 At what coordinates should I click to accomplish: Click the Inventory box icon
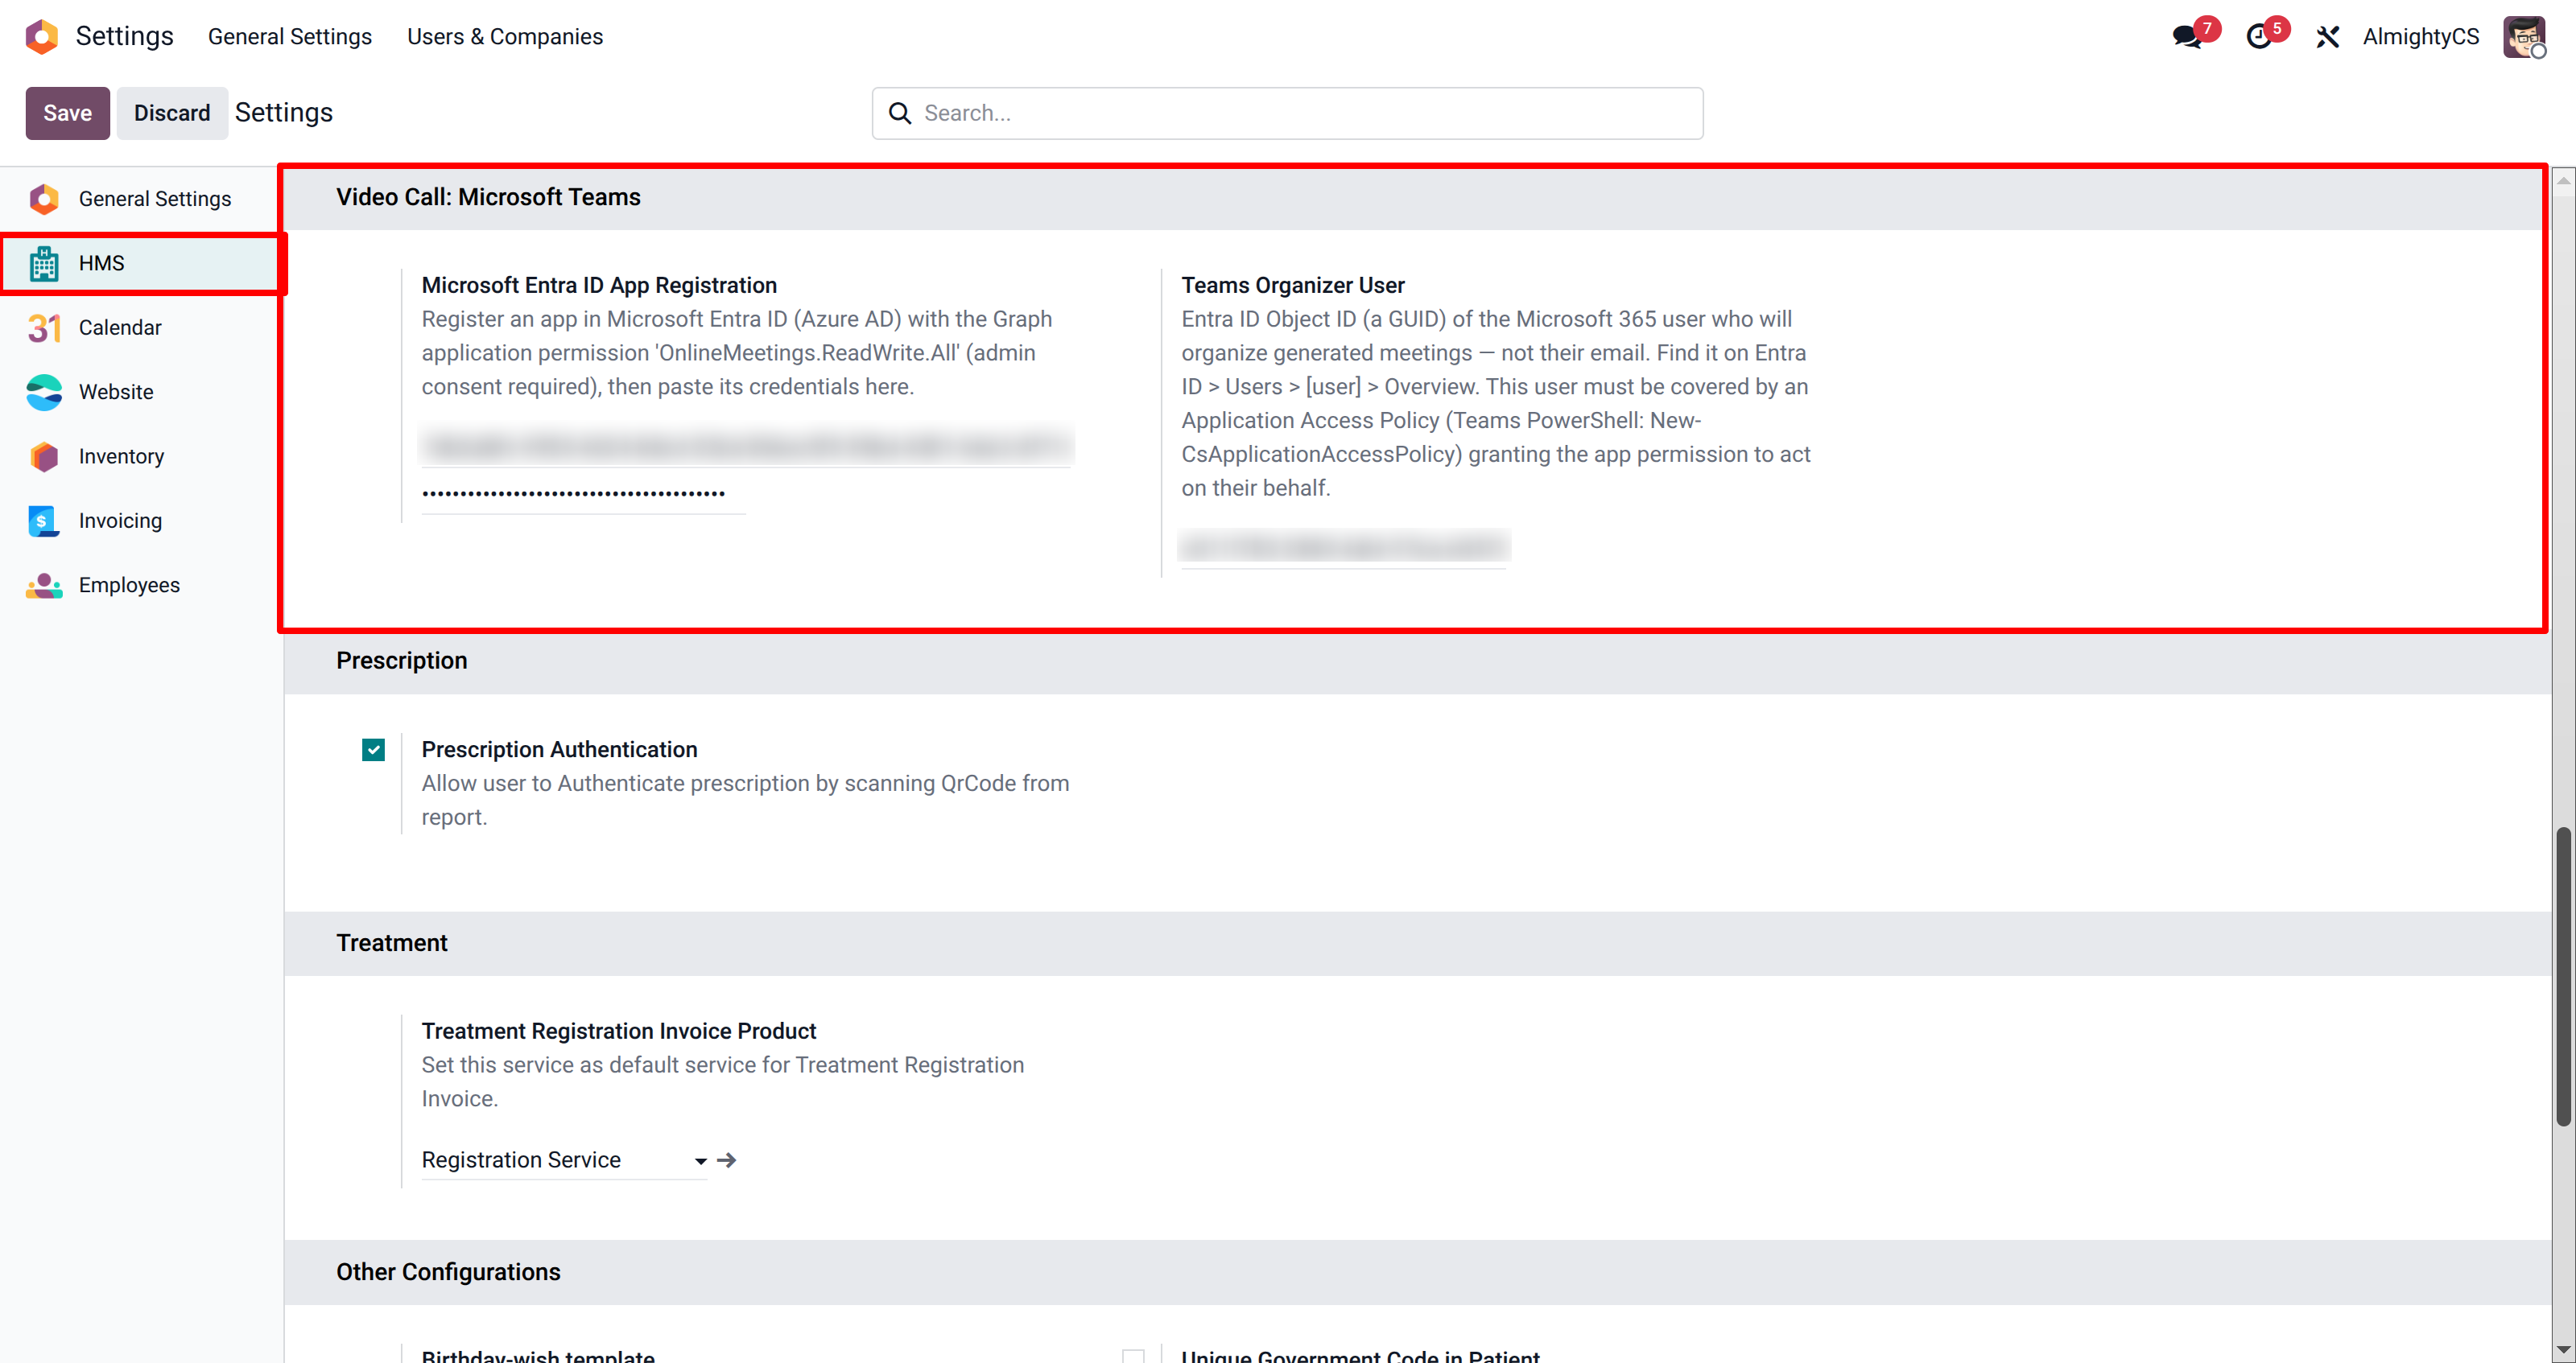click(x=44, y=457)
